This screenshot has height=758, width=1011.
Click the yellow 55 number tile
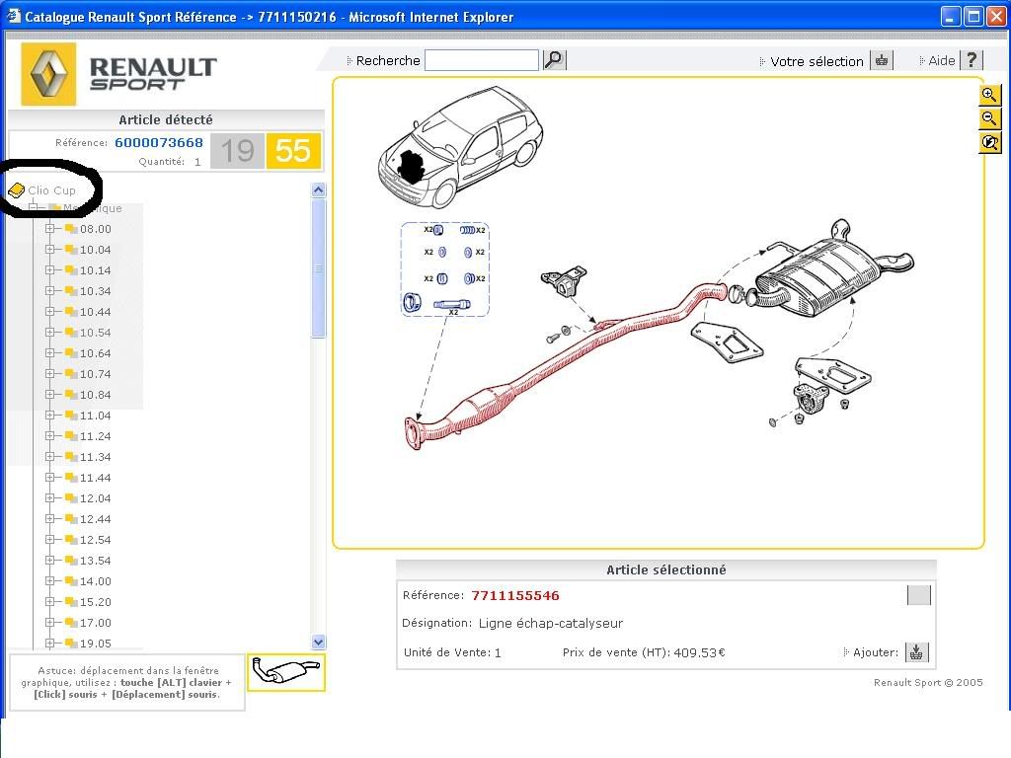[x=293, y=151]
